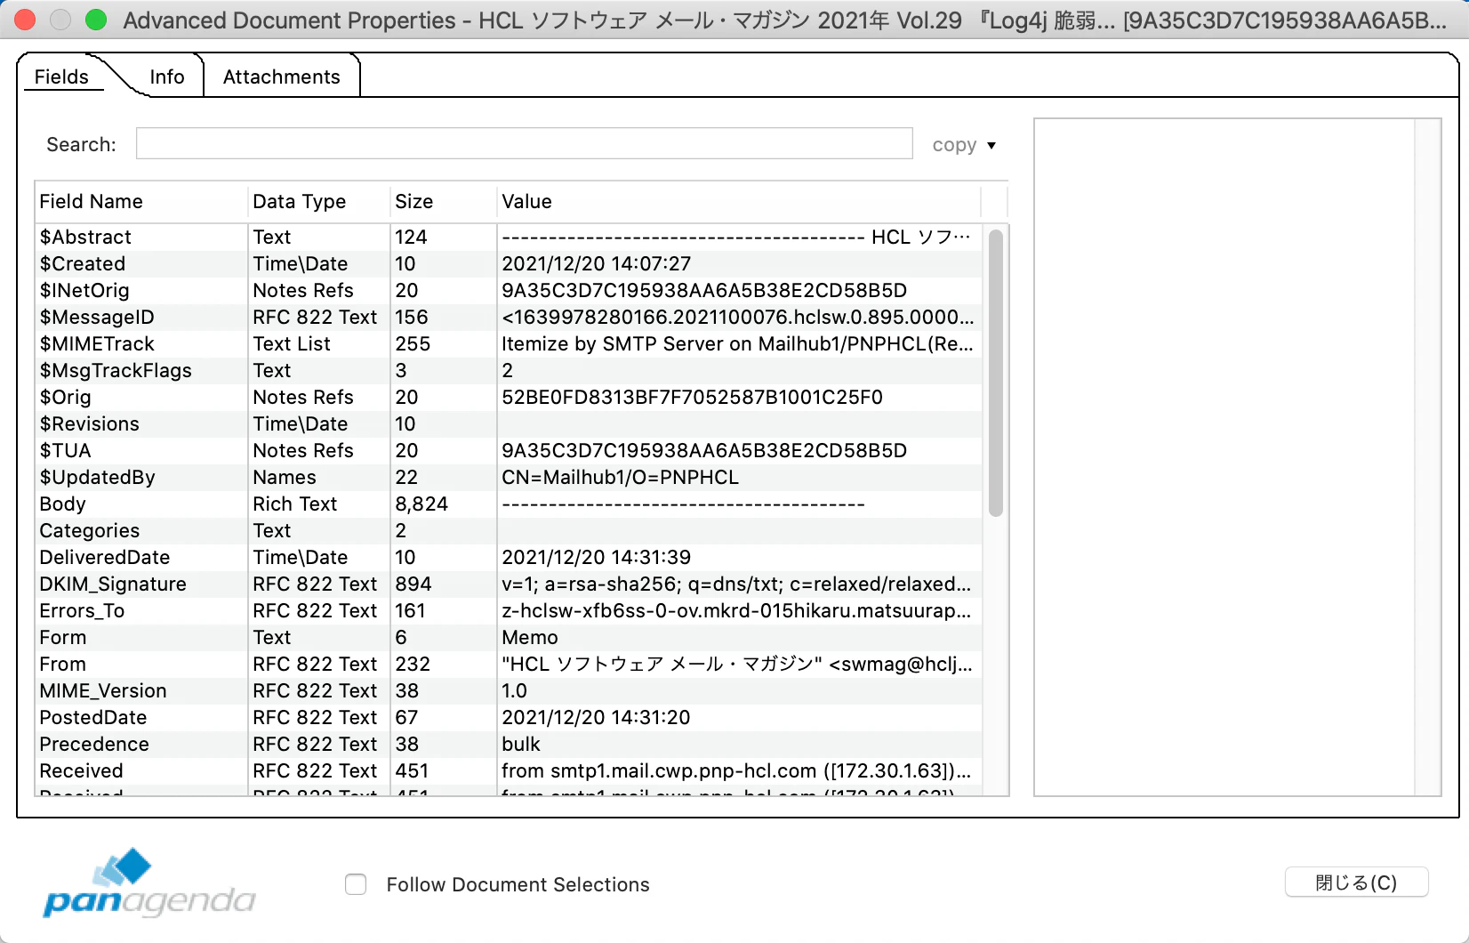The height and width of the screenshot is (943, 1469).
Task: Select the $MIMETrack field row
Action: [509, 344]
